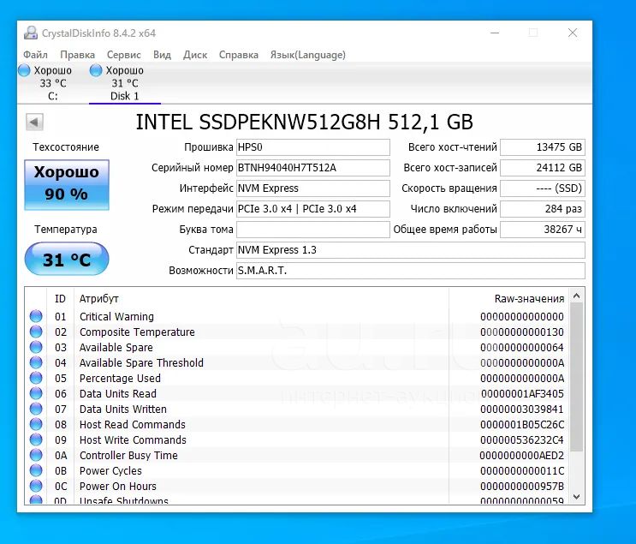Click rotation speed value ---- (SSD)

point(543,188)
